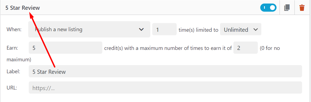Toggle the 5 Star Review rule switch
The width and height of the screenshot is (311, 102).
click(268, 8)
